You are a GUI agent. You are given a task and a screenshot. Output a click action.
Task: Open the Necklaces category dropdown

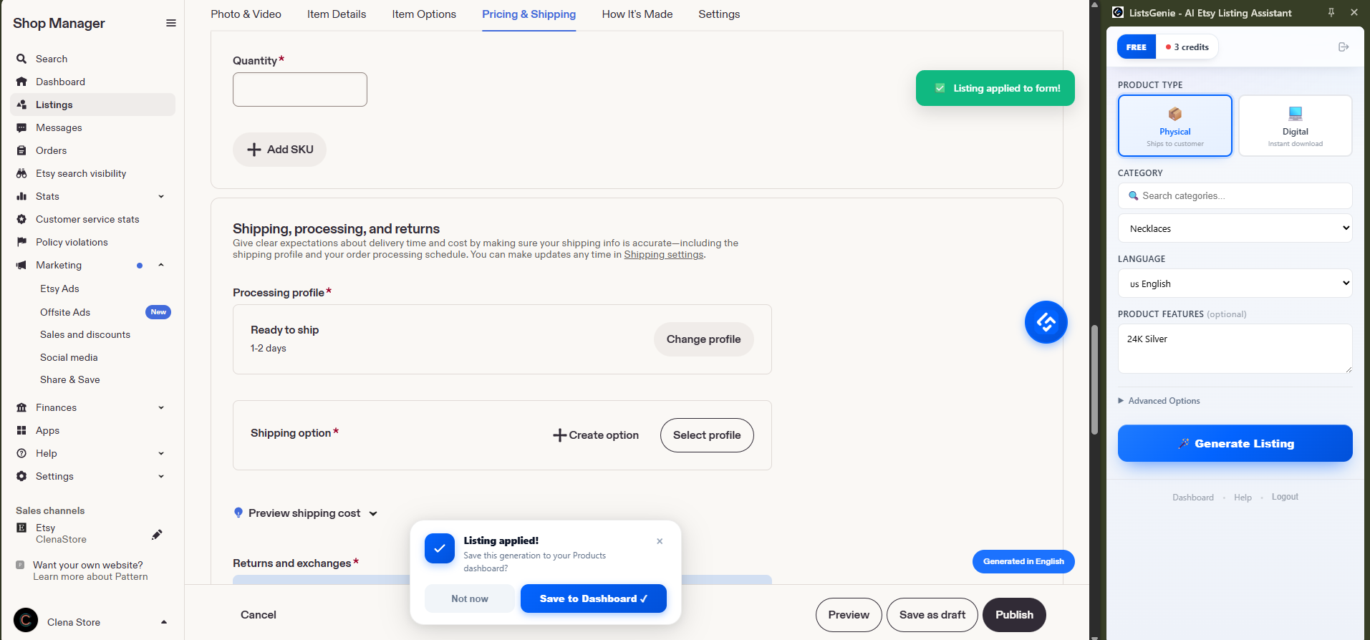click(x=1235, y=228)
